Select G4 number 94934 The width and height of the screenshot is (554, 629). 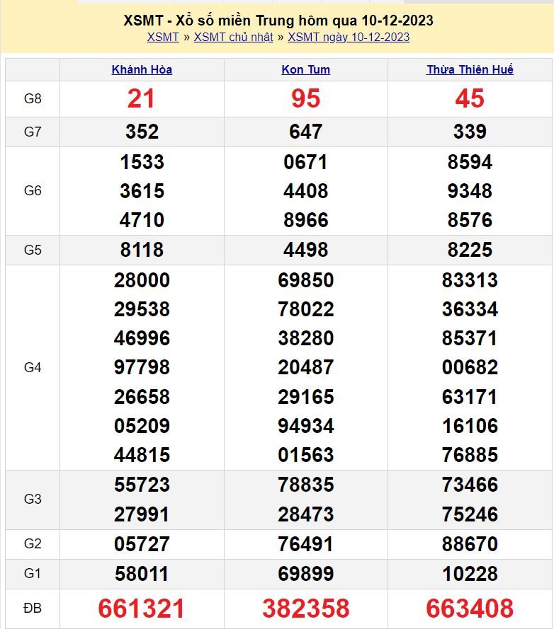coord(306,426)
